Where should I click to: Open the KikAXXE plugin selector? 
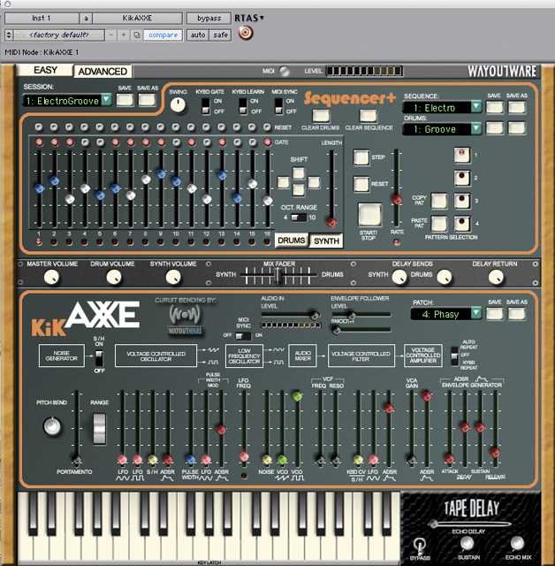click(x=137, y=18)
